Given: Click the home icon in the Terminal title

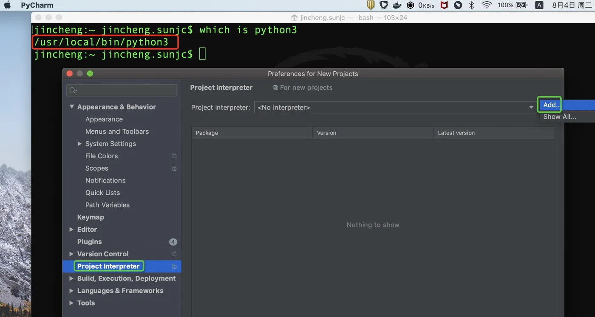Looking at the screenshot, I should [294, 17].
